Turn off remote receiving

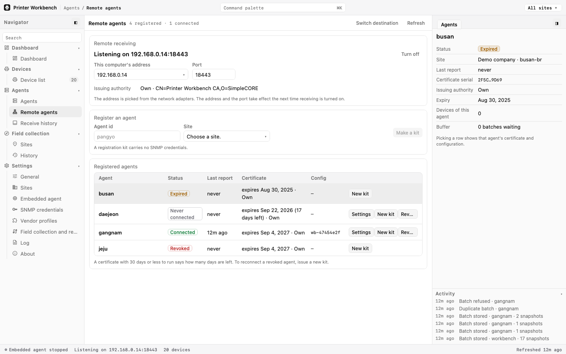[x=410, y=54]
